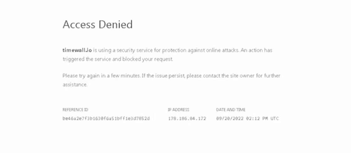Click the DATE AND TIME label

[x=231, y=110]
